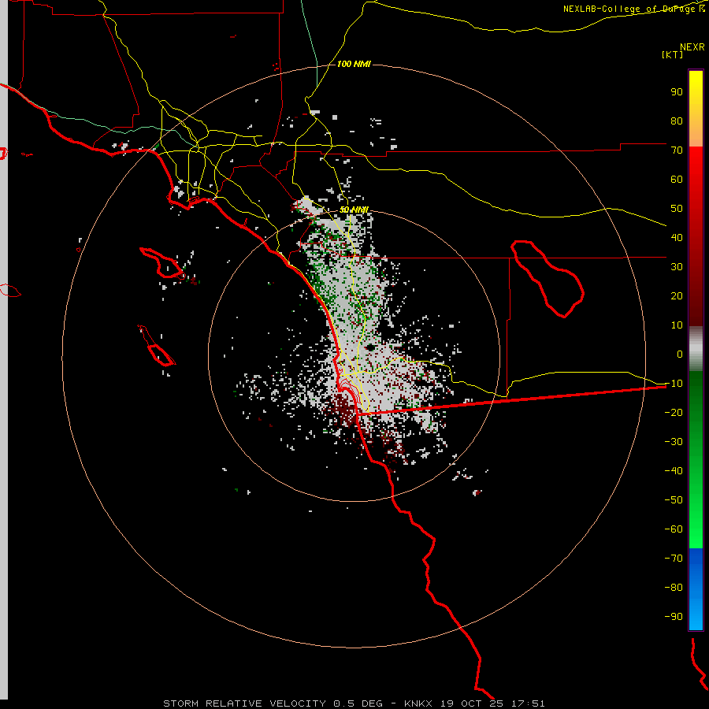Click the -10 knot scale label
Image resolution: width=709 pixels, height=709 pixels.
(x=674, y=384)
